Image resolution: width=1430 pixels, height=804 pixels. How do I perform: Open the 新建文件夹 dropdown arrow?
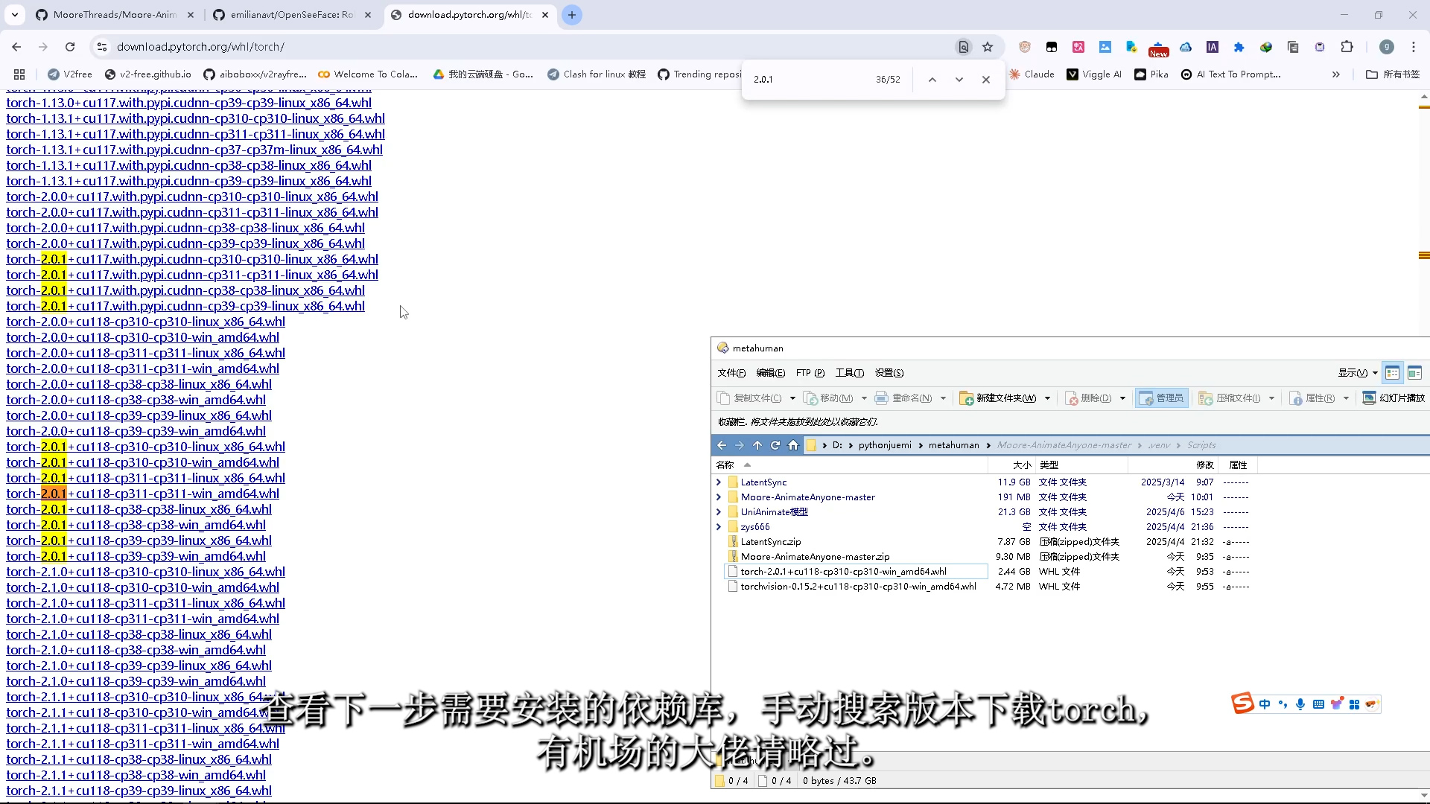click(1047, 398)
